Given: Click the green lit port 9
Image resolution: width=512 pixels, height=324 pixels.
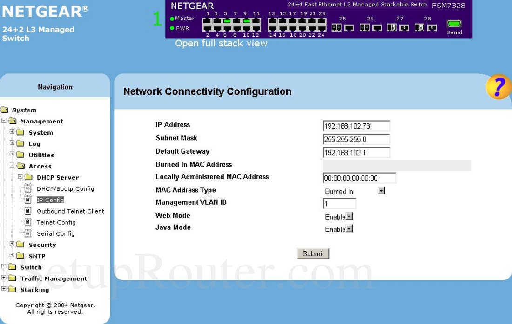Looking at the screenshot, I should pos(247,21).
